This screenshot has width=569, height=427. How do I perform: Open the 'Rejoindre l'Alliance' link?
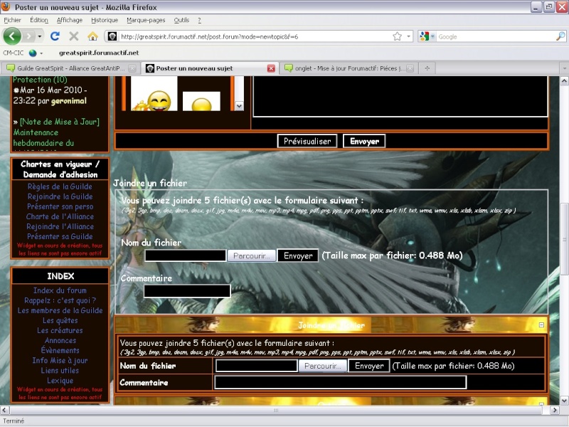pyautogui.click(x=60, y=226)
